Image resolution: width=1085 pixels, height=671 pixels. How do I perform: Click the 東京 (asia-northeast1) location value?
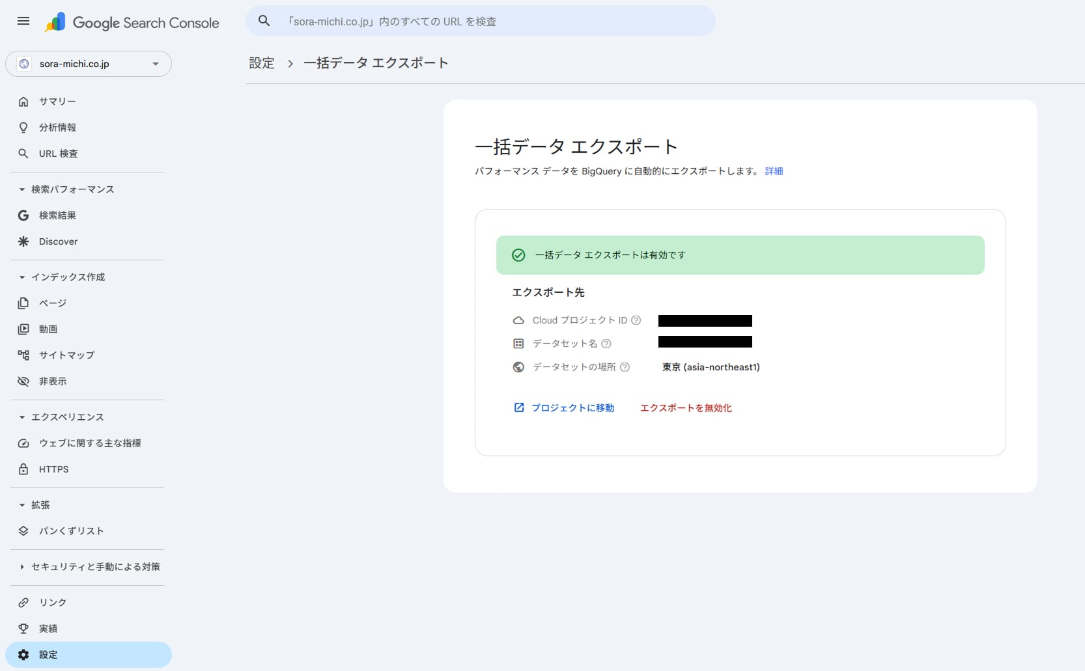[711, 367]
